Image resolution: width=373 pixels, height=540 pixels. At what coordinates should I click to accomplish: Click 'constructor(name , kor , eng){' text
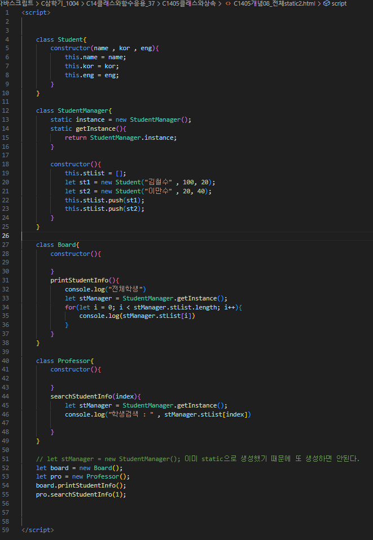pos(104,48)
